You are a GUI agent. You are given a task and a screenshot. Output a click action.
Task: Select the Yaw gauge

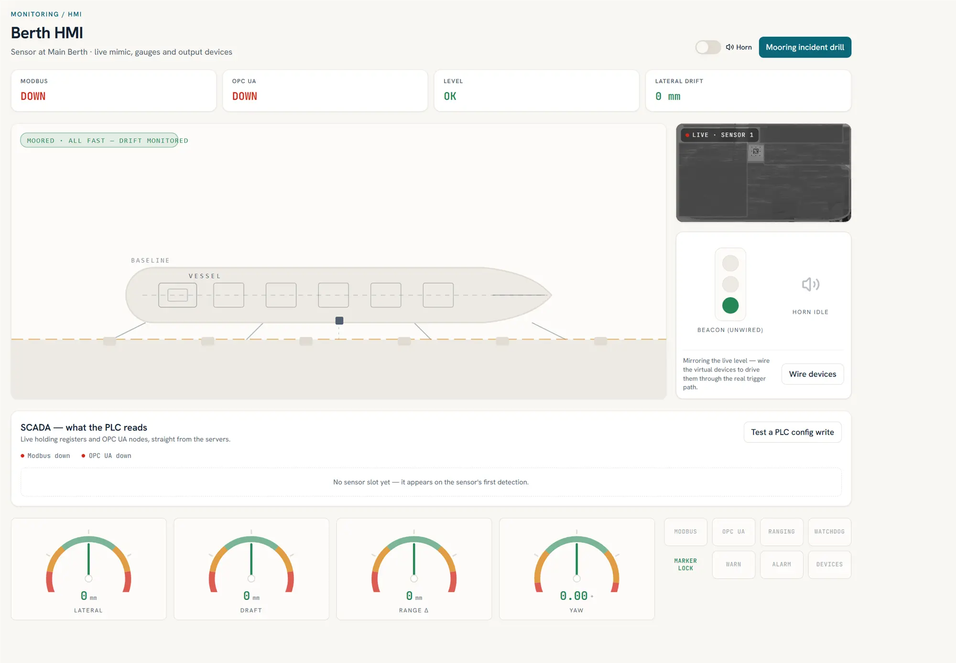coord(577,569)
